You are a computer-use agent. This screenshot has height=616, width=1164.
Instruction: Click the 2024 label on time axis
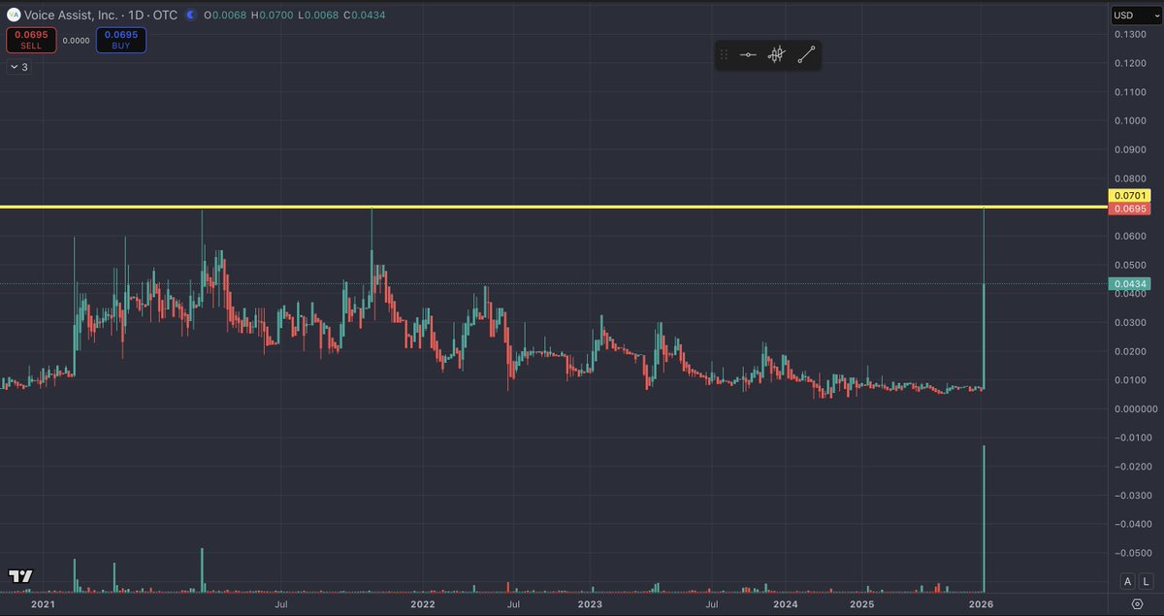[x=786, y=604]
